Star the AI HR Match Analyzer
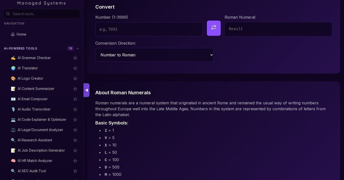 click(x=75, y=161)
